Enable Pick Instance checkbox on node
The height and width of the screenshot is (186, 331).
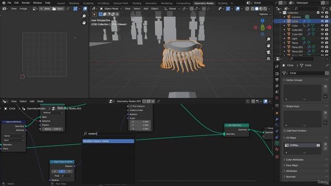[x=131, y=106]
